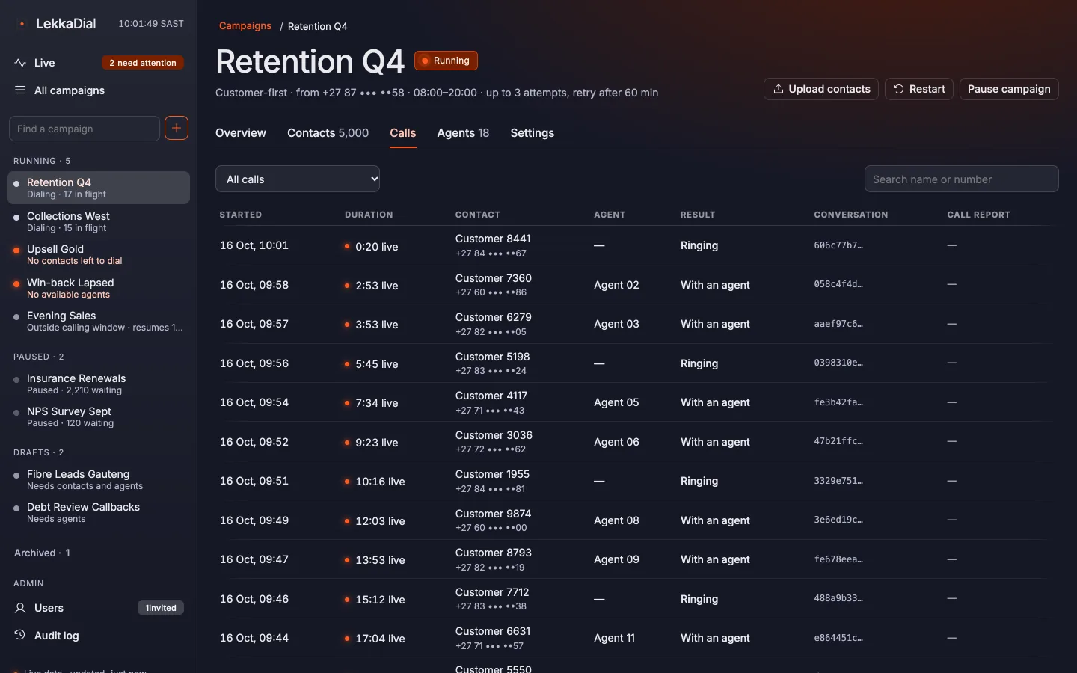This screenshot has height=673, width=1077.
Task: Click the Customer 3036 contact name
Action: pos(494,435)
